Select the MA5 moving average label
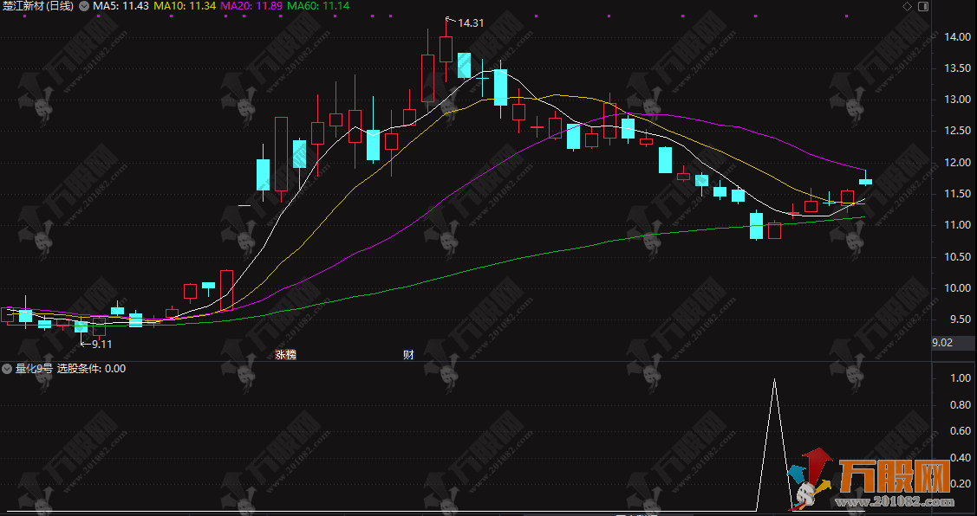Screen dimensions: 977x516 coord(120,6)
